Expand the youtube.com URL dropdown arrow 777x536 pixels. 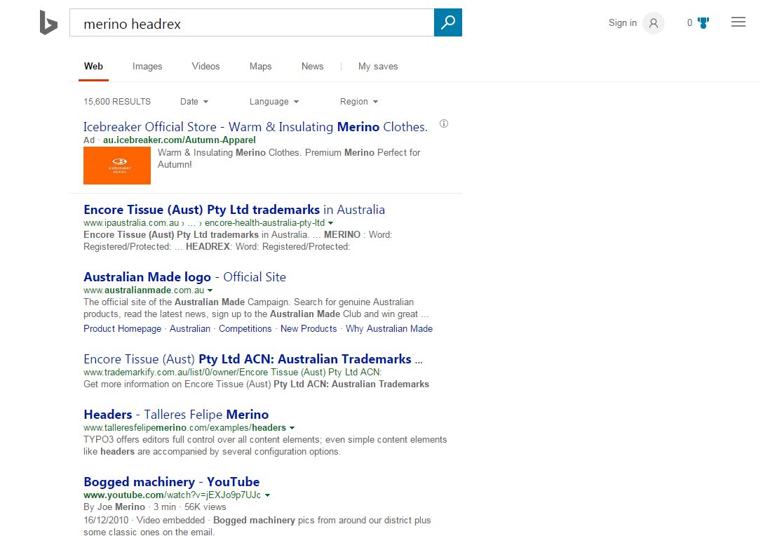[268, 495]
